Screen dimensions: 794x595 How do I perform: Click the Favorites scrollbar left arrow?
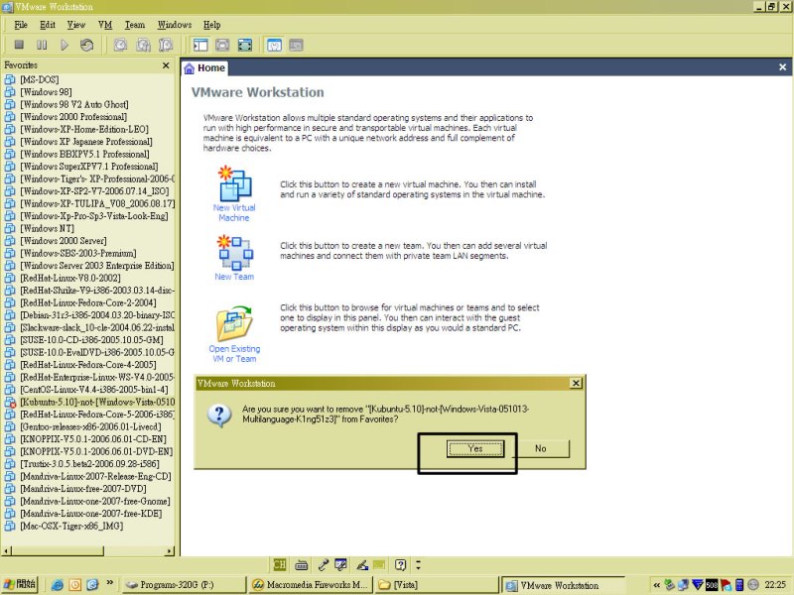pyautogui.click(x=7, y=550)
